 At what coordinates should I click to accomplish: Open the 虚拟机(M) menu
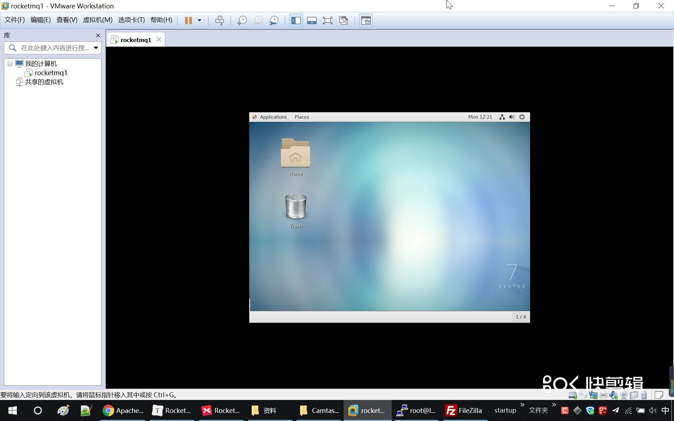(x=98, y=20)
